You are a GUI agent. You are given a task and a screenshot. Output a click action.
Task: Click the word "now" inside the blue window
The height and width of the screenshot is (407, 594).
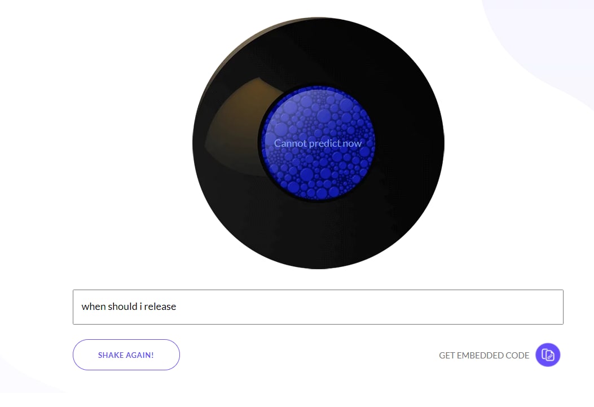tap(352, 143)
